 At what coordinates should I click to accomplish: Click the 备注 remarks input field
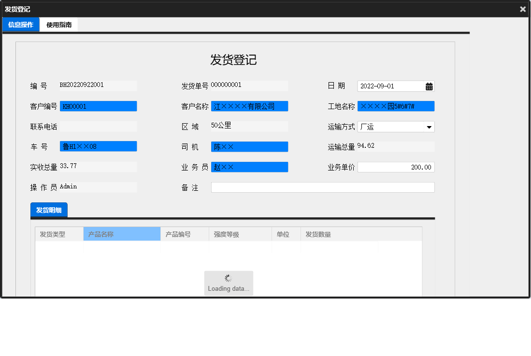tap(323, 187)
